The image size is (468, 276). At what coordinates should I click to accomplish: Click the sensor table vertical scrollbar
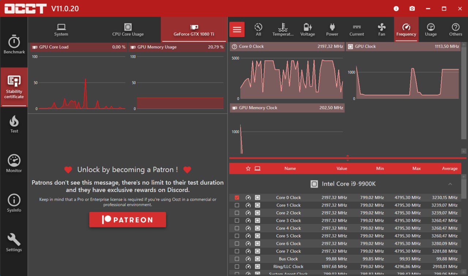[x=464, y=188]
